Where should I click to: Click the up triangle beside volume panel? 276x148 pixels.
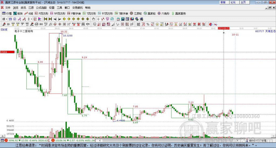coord(2,136)
